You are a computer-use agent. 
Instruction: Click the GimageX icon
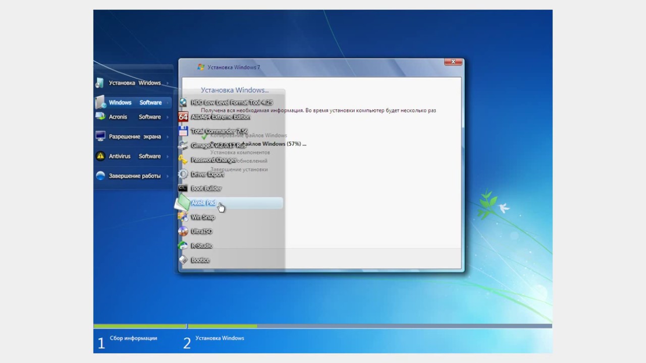pyautogui.click(x=183, y=145)
